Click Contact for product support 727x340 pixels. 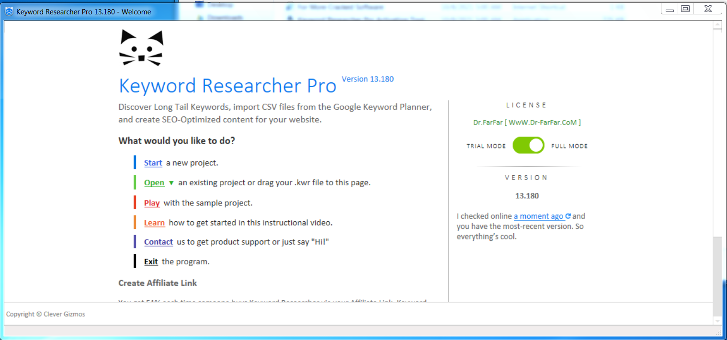[x=158, y=242]
